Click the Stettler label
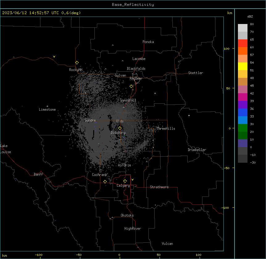 click(196, 73)
